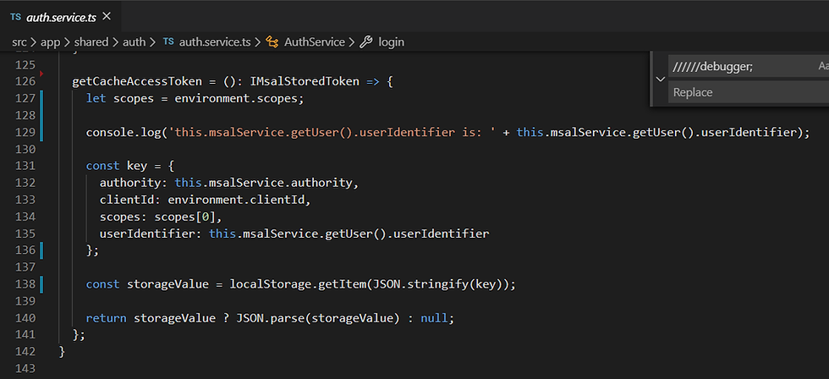The image size is (829, 379).
Task: Focus the Find field containing //////debugger;
Action: [x=749, y=67]
